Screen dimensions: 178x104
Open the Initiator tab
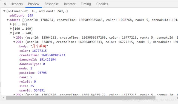coord(70,4)
